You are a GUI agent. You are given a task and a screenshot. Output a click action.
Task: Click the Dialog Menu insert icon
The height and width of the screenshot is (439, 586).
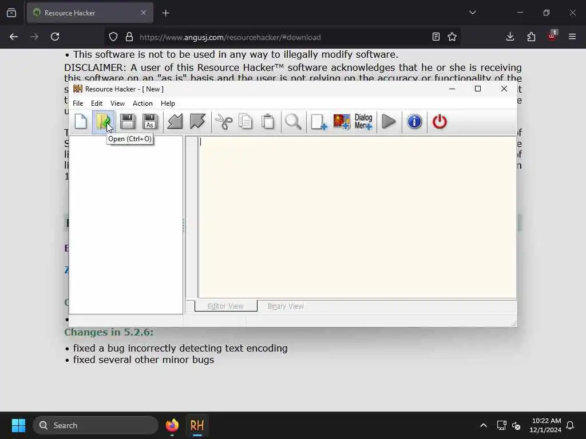[x=363, y=122]
